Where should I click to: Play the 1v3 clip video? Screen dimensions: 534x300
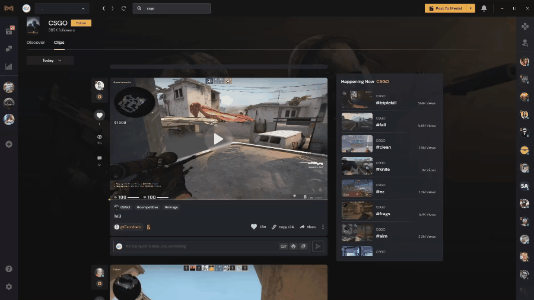coord(218,139)
